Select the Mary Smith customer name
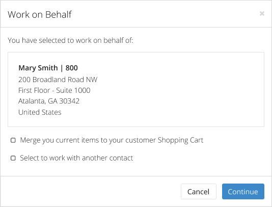 (38, 68)
